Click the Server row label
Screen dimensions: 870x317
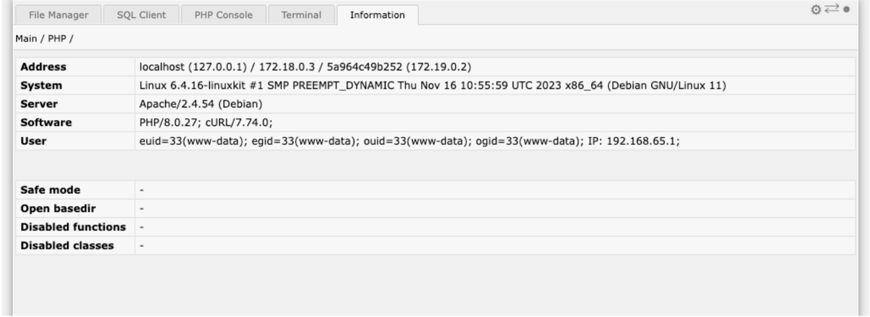[x=39, y=104]
